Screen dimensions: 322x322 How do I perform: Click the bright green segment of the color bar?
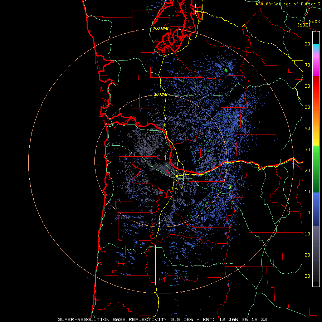tap(316, 154)
